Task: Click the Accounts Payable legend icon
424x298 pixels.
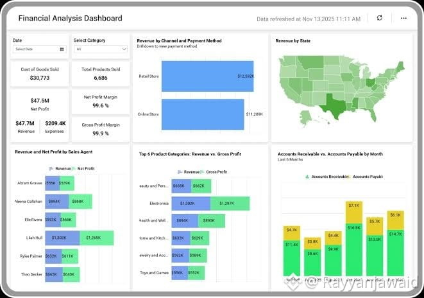Action: (x=350, y=177)
